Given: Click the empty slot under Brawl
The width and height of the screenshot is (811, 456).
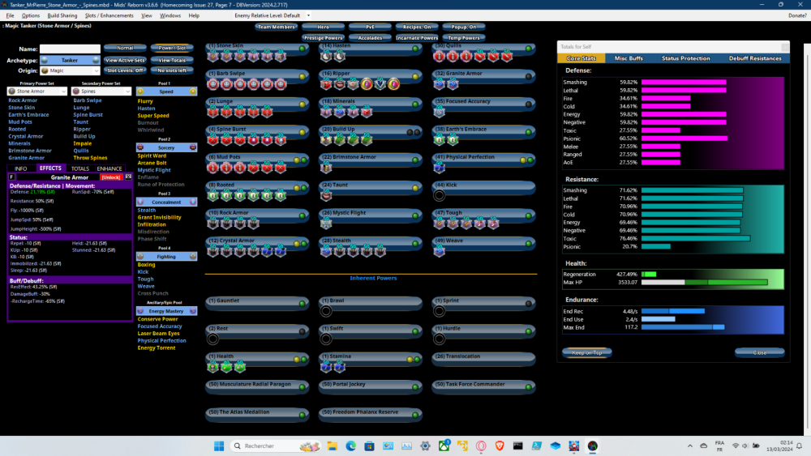Looking at the screenshot, I should pyautogui.click(x=326, y=310).
